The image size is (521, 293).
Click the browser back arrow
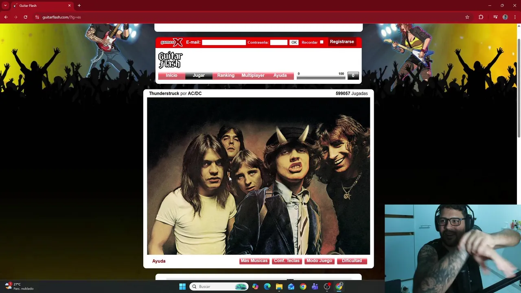6,17
